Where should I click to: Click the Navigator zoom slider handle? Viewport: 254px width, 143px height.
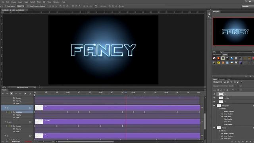tap(238, 52)
